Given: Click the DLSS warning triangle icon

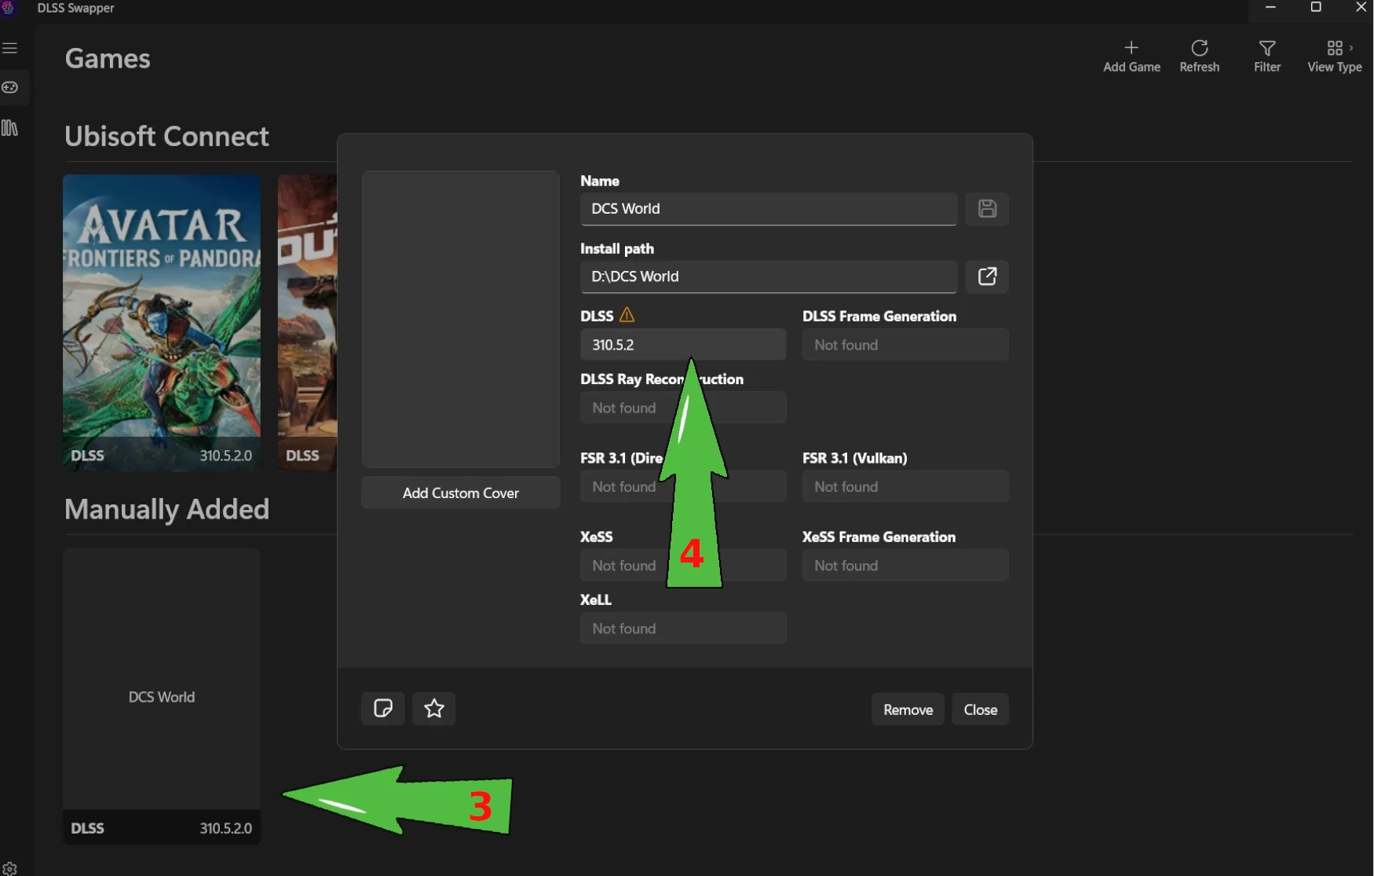Looking at the screenshot, I should click(627, 315).
